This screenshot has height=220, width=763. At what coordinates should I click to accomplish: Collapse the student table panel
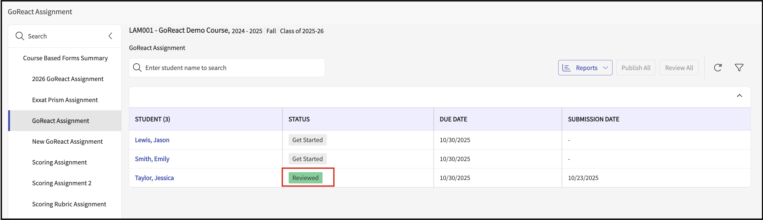739,96
